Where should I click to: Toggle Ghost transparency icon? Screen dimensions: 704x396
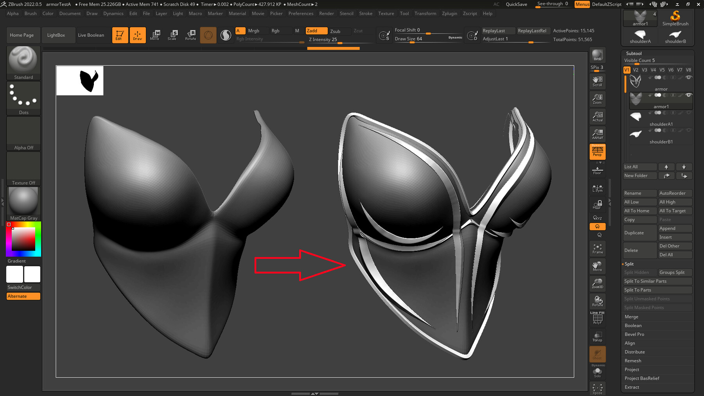[x=597, y=354]
